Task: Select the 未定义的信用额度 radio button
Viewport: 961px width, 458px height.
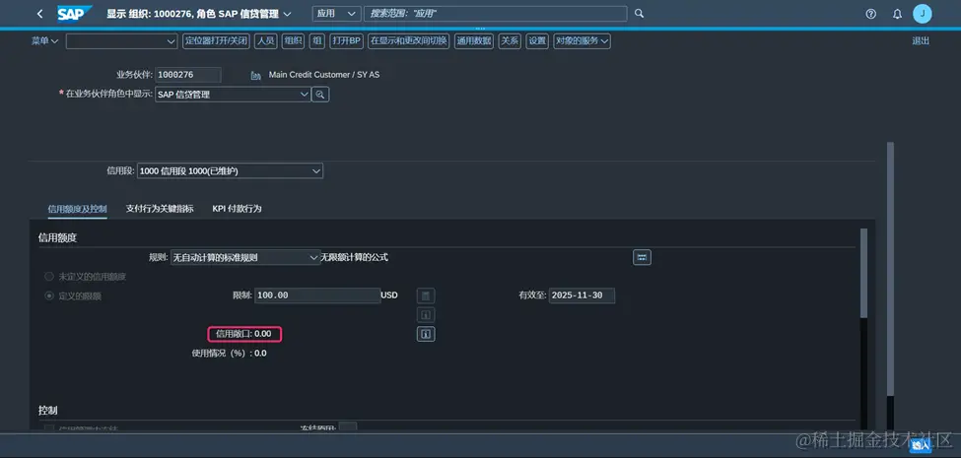Action: (x=49, y=277)
